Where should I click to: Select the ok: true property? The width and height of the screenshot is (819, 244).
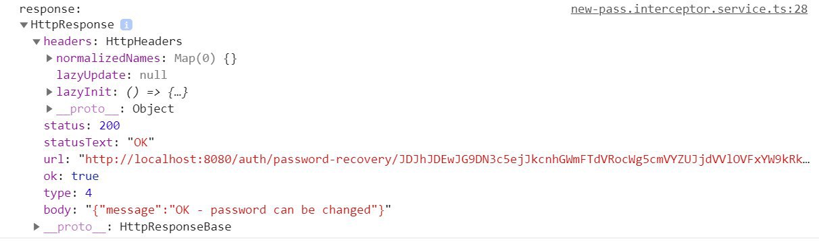pos(71,177)
